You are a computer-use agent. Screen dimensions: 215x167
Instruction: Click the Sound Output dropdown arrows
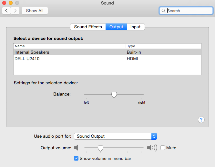point(154,136)
